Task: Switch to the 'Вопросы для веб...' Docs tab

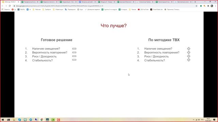Action: click(x=88, y=2)
